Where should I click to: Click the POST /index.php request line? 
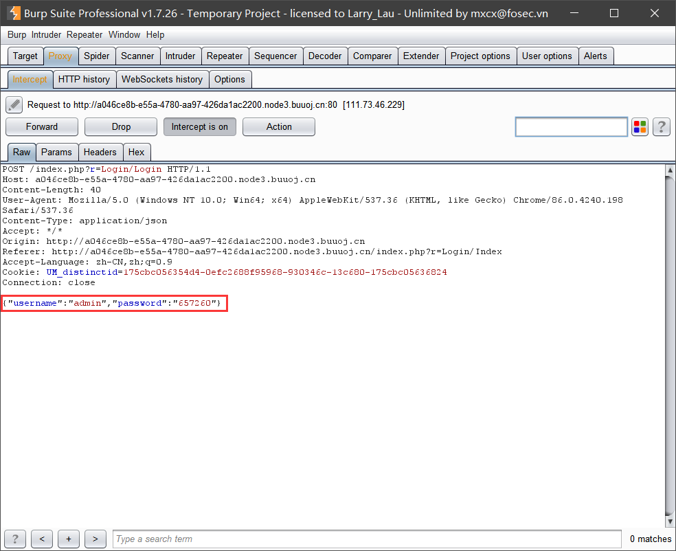[x=106, y=169]
